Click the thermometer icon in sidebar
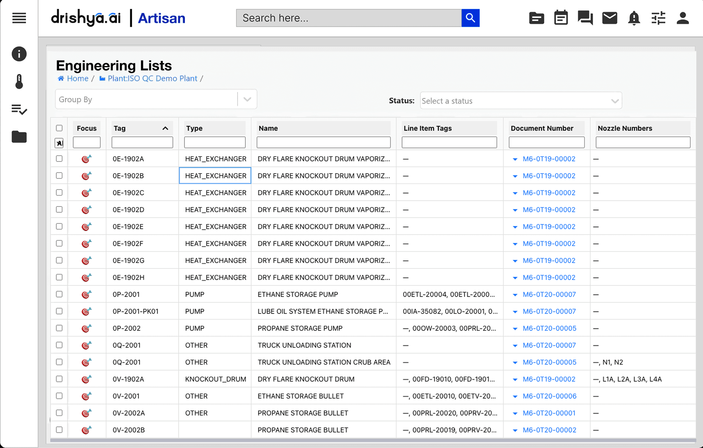This screenshot has height=448, width=703. pyautogui.click(x=19, y=81)
